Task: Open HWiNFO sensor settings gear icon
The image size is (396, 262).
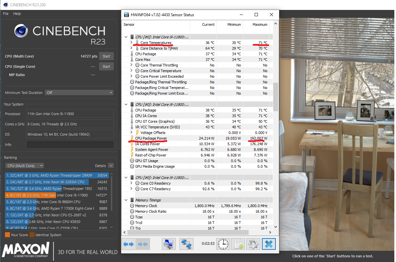Action: point(253,244)
